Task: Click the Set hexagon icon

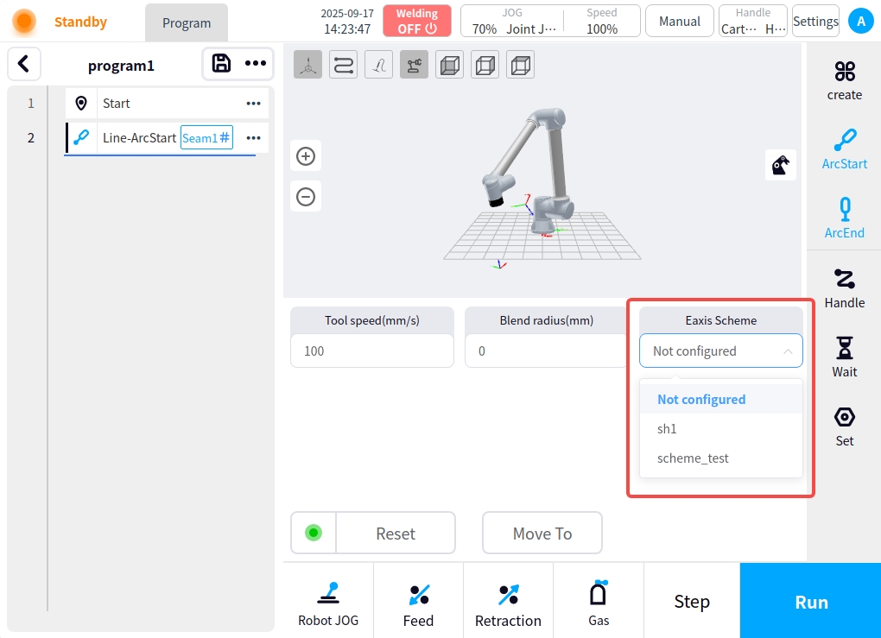Action: pyautogui.click(x=844, y=426)
